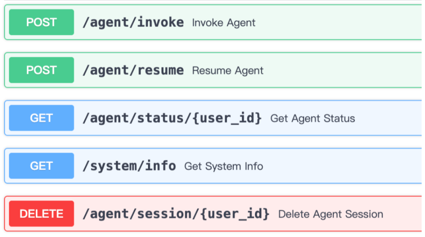Click the POST badge for /agent/invoke
The height and width of the screenshot is (237, 425).
point(41,22)
